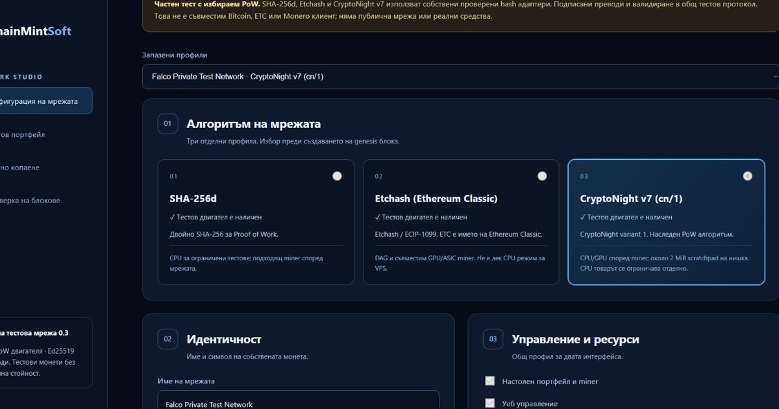Click the 'Идентичност' section title
Image resolution: width=779 pixels, height=409 pixels.
224,340
